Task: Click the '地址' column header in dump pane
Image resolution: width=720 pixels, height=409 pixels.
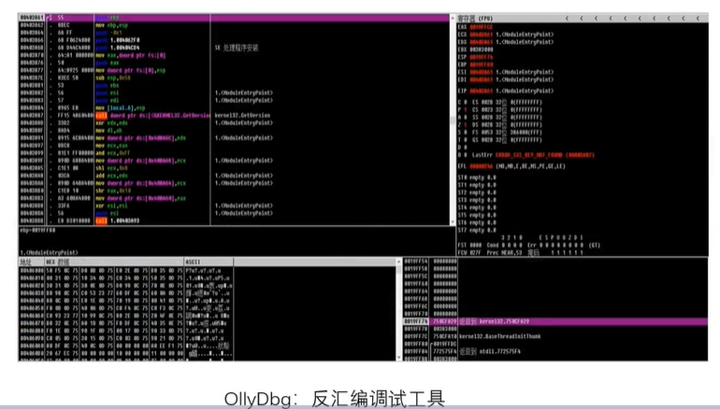Action: (31, 261)
